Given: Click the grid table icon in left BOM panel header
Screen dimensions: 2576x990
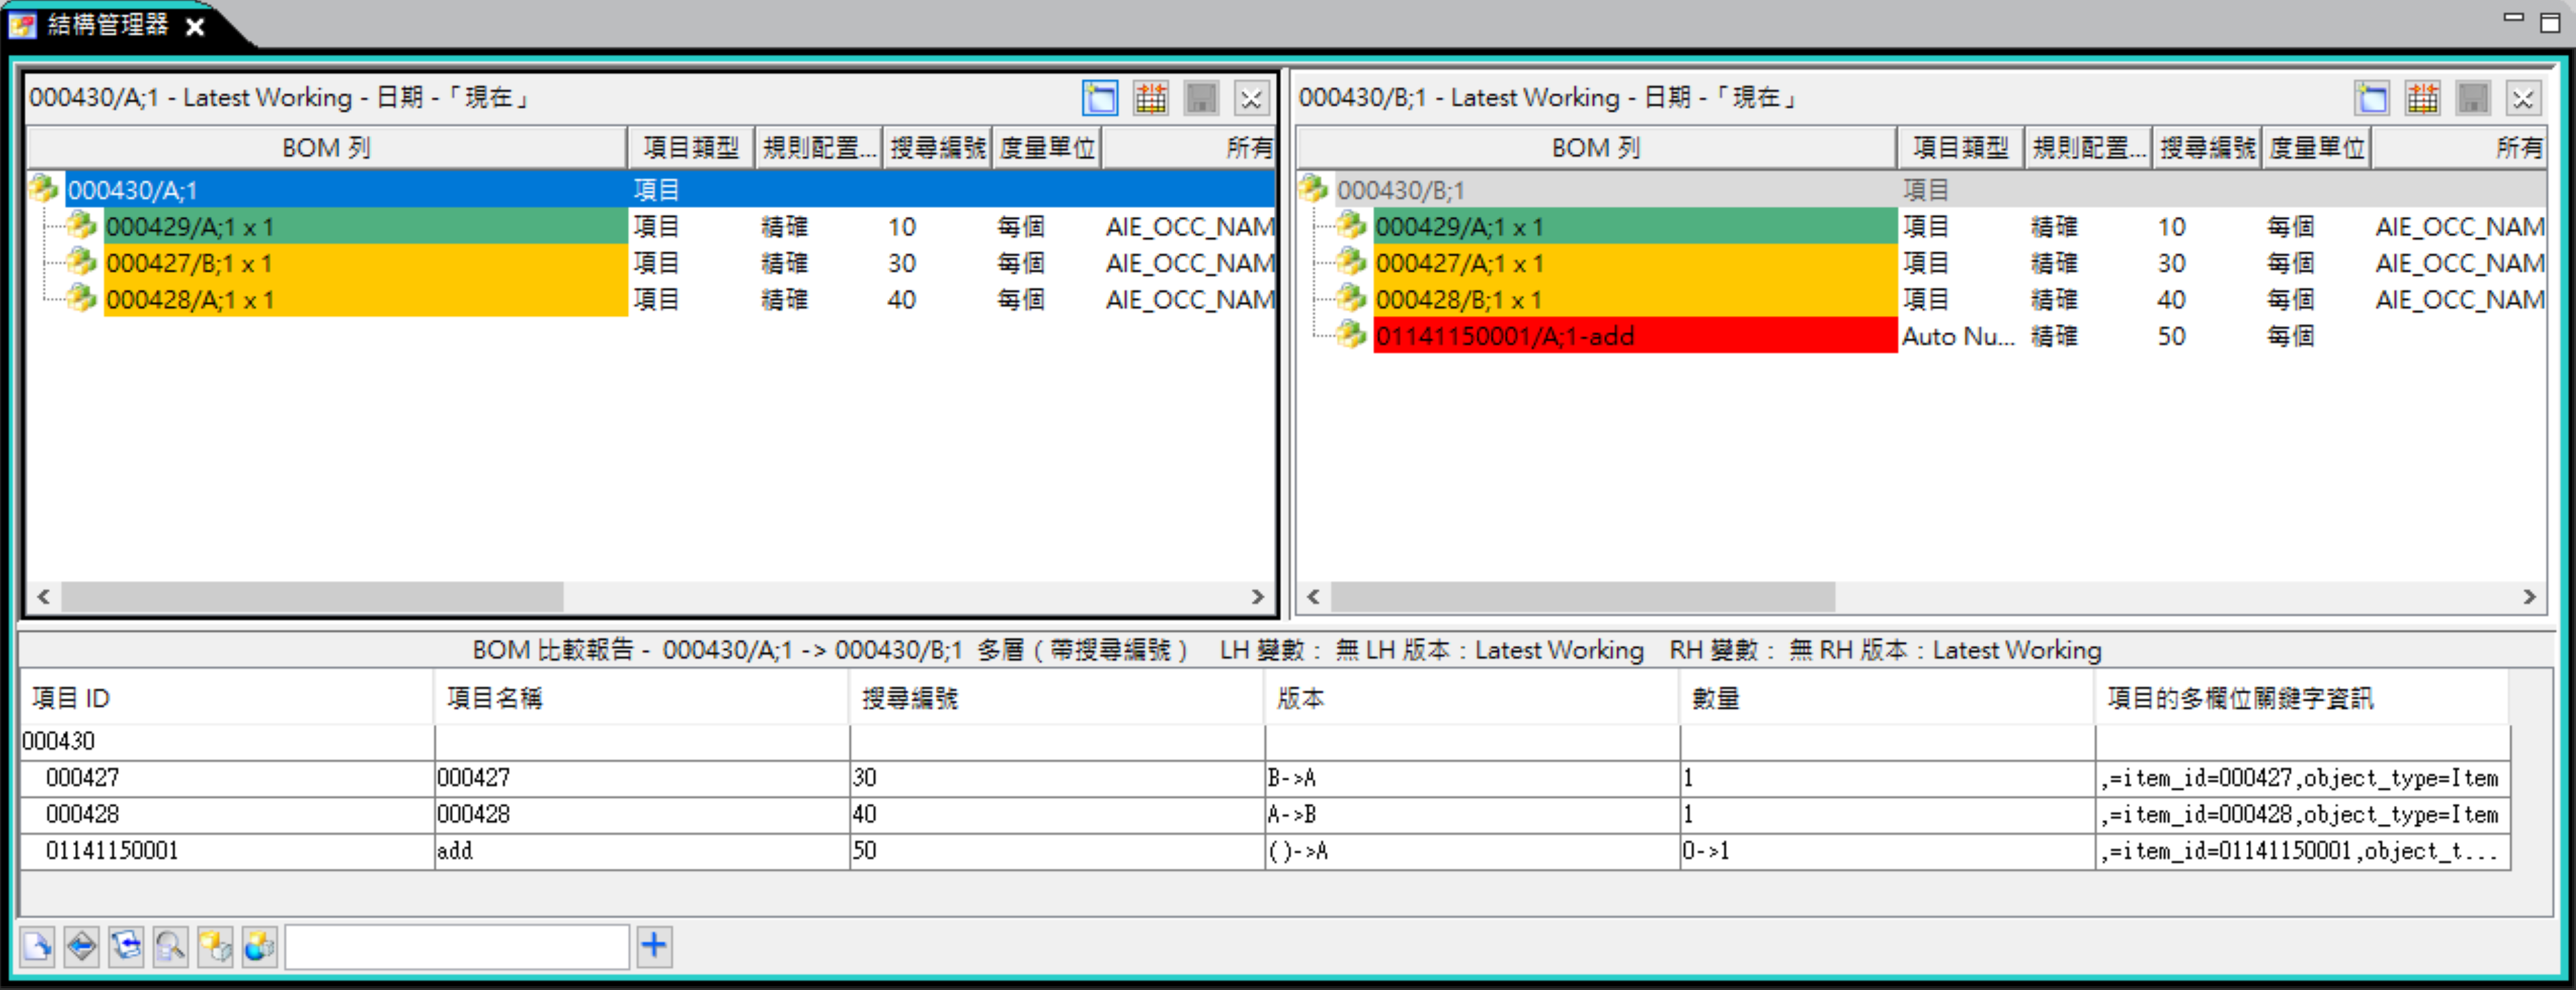Looking at the screenshot, I should coord(1151,98).
